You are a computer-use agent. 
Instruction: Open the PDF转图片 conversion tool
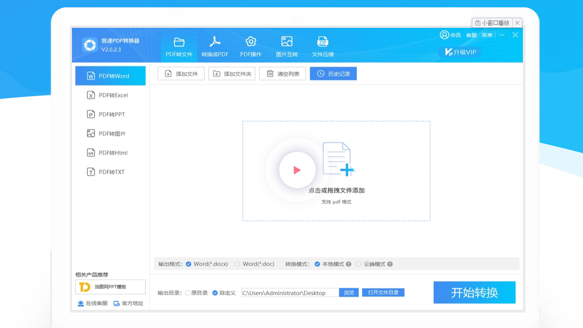(110, 133)
